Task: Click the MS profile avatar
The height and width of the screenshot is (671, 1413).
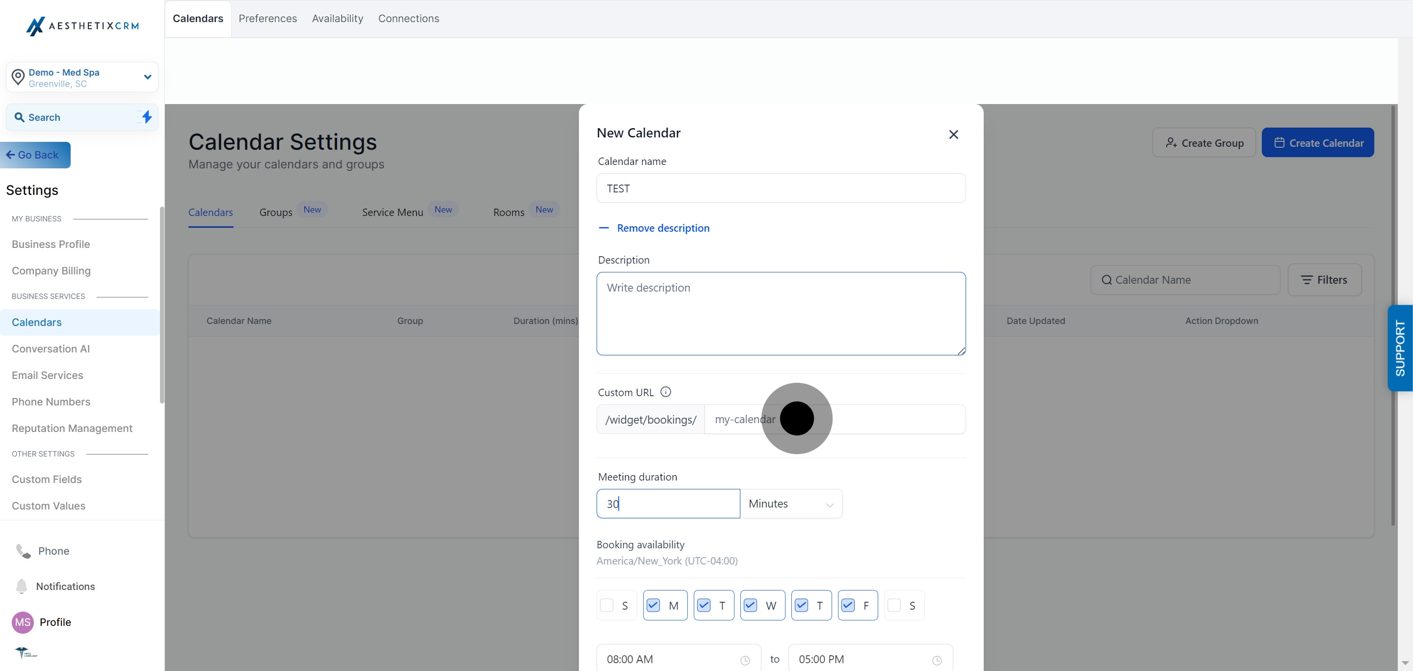Action: (x=23, y=621)
